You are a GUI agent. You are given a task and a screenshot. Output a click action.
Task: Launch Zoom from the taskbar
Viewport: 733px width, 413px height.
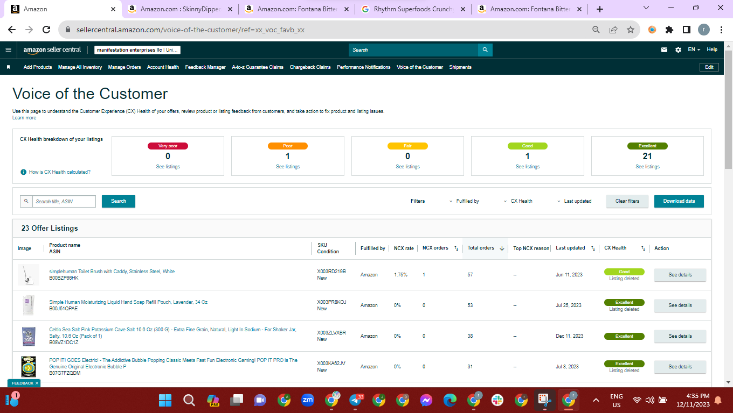coord(308,400)
